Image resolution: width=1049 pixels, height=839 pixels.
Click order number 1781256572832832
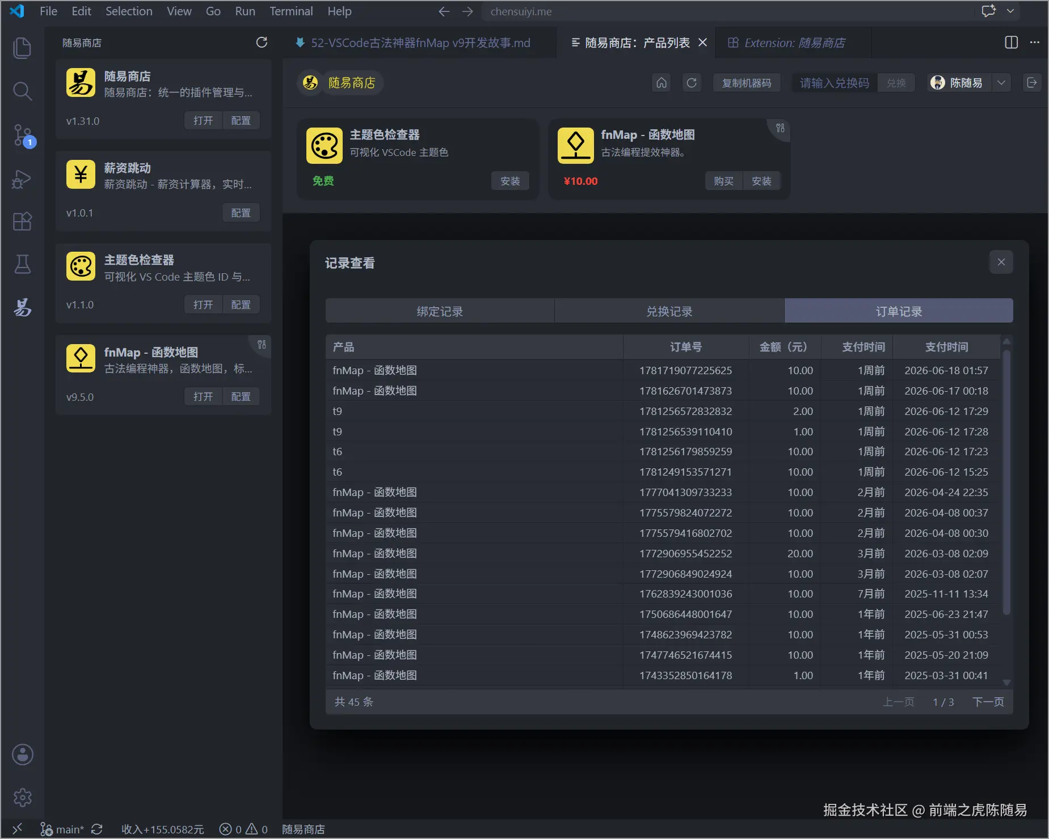click(x=685, y=411)
